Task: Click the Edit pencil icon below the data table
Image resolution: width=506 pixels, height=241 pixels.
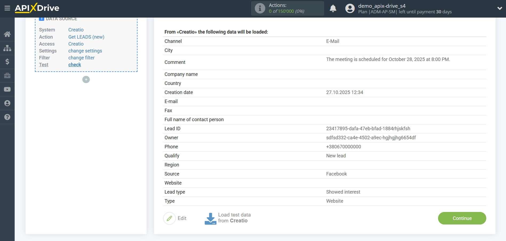Action: click(170, 218)
